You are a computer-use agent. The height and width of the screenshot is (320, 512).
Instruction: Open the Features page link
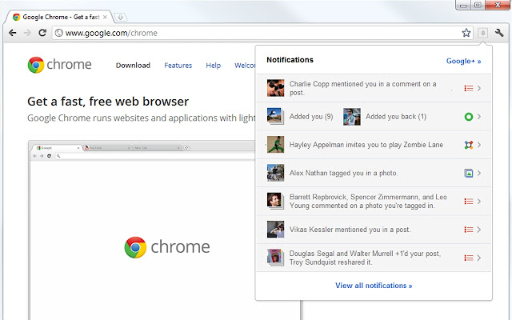pos(178,66)
